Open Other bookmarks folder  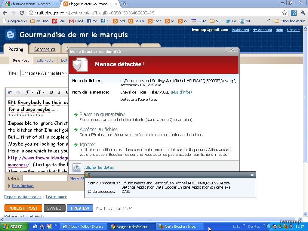(290, 21)
